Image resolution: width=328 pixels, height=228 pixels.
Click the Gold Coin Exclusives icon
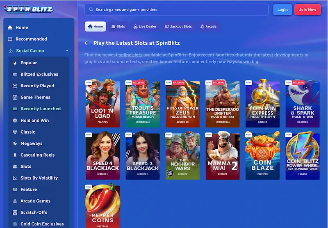point(15,224)
